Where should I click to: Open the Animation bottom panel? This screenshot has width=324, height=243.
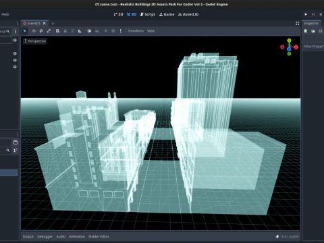77,236
